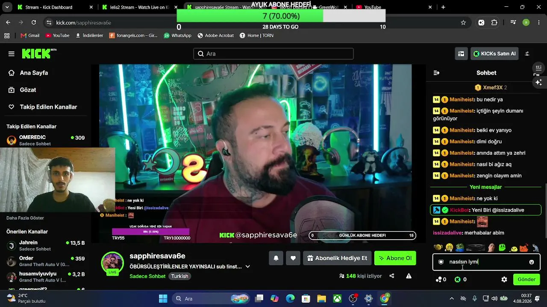Switch to the lelis2 Stream tab

(x=139, y=7)
